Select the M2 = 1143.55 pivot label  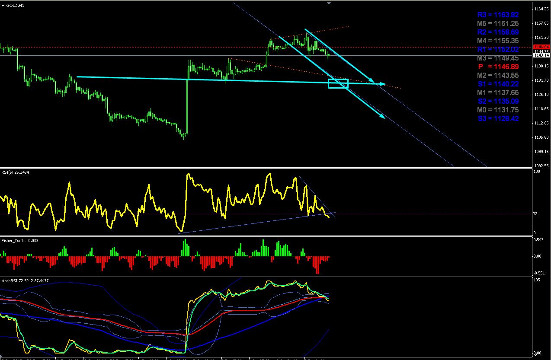498,75
